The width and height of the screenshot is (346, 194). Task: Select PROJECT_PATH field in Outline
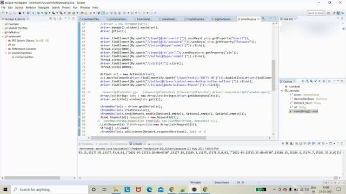(x=303, y=103)
